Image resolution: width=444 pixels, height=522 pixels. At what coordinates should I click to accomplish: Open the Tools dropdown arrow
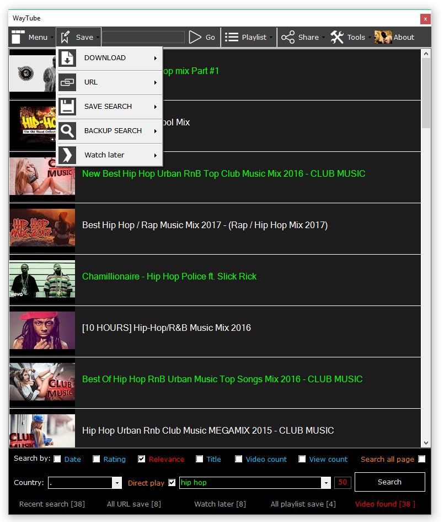(369, 38)
